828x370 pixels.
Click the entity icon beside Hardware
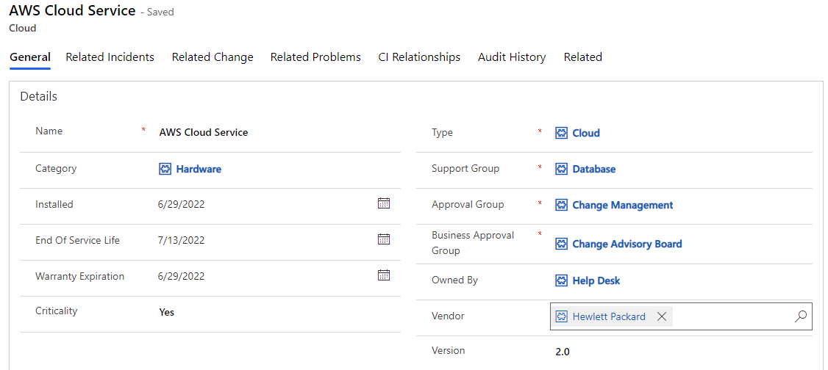click(165, 169)
